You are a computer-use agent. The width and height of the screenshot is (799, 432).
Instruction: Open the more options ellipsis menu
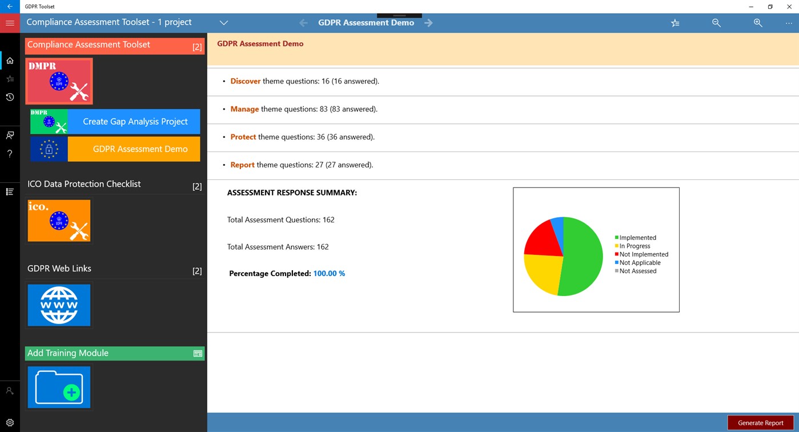[x=788, y=23]
